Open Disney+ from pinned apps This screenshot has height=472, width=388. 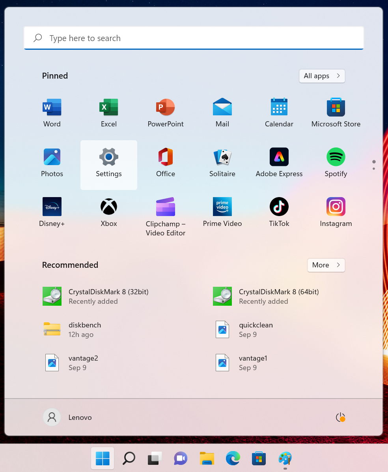tap(52, 212)
